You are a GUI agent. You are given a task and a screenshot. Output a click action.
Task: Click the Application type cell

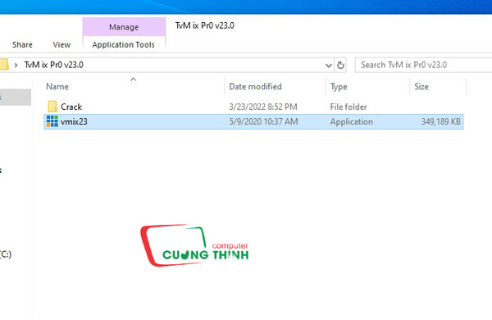click(352, 121)
